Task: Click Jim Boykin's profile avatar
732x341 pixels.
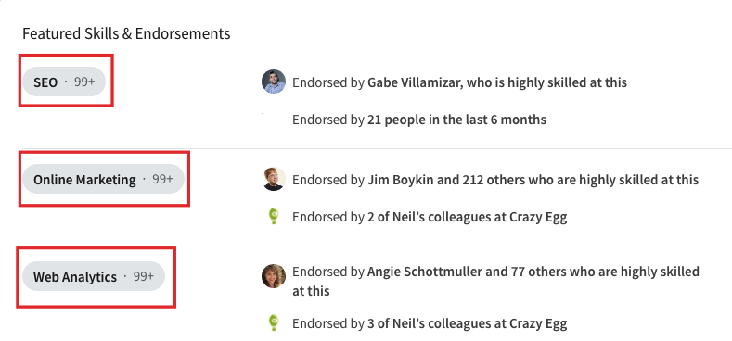Action: 274,179
